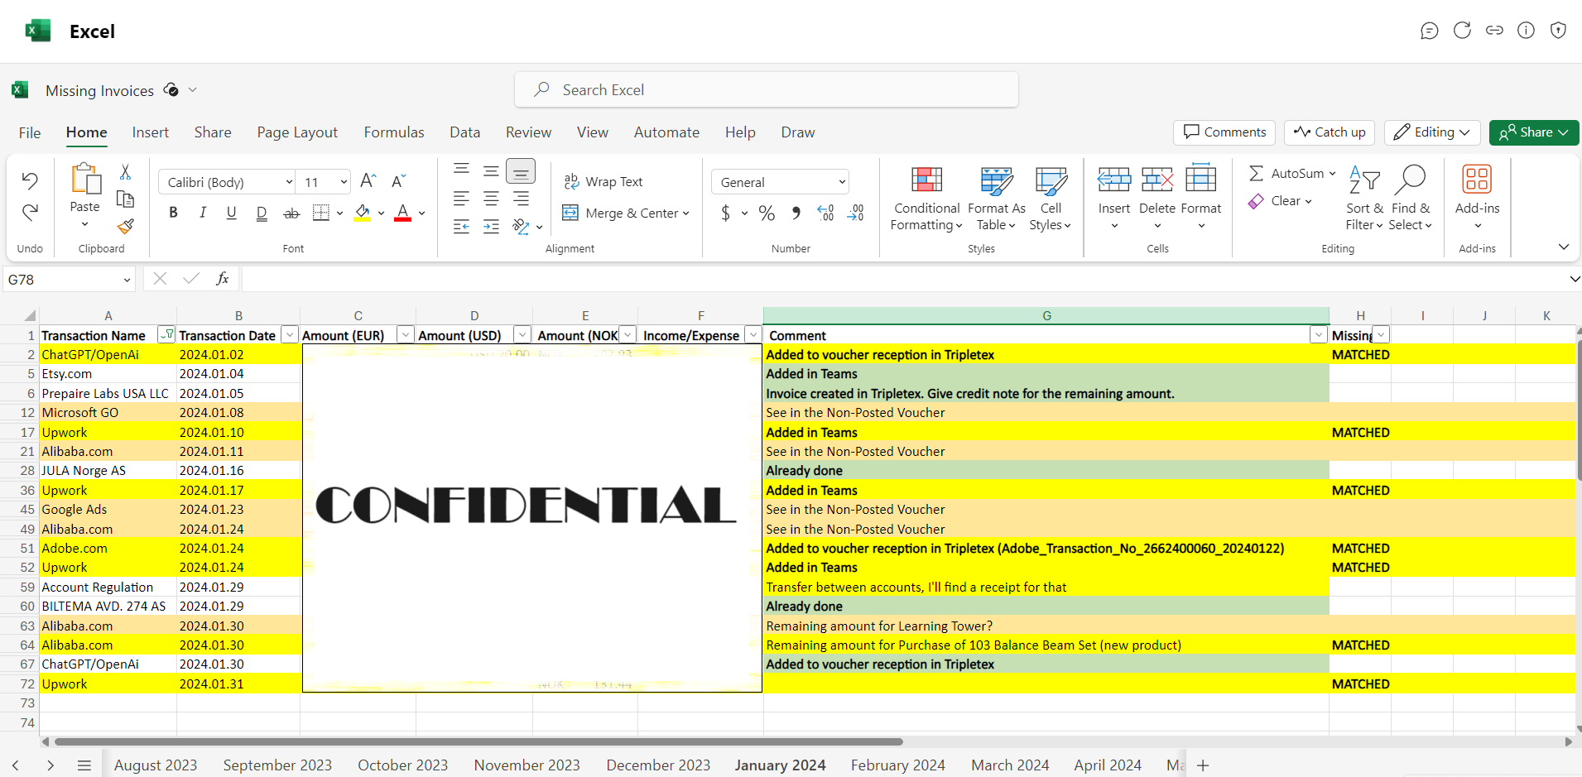The width and height of the screenshot is (1582, 777).
Task: Click the Delete cells icon
Action: (x=1157, y=179)
